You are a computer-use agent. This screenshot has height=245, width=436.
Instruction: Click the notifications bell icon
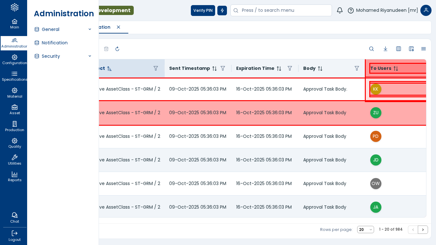coord(340,11)
